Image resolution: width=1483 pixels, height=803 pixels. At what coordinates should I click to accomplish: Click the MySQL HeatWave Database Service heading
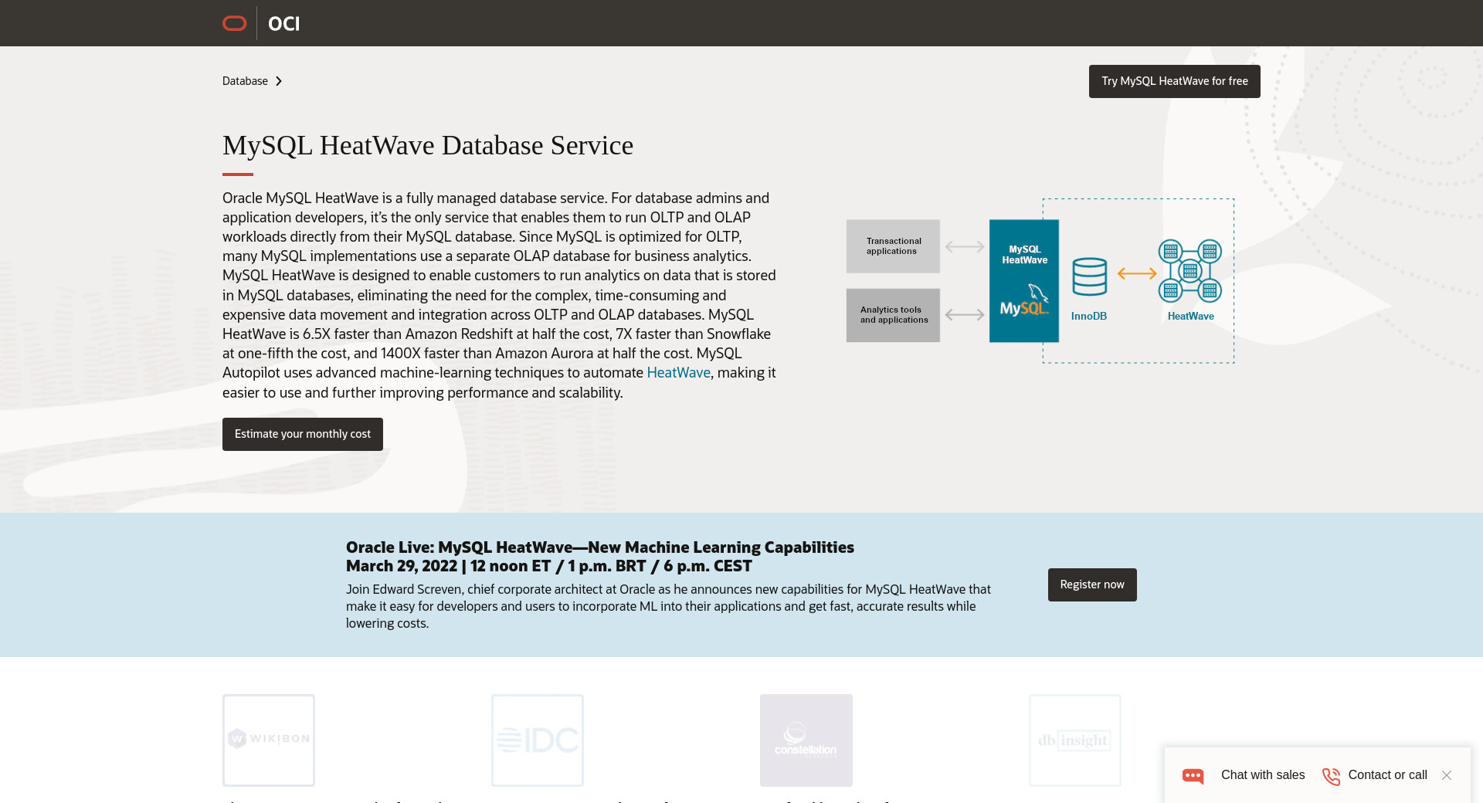pyautogui.click(x=428, y=145)
